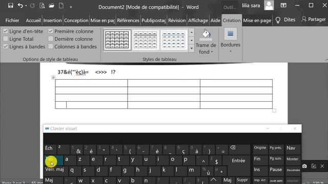Enable Dernière colonne checkbox
The image size is (328, 184).
coord(51,39)
